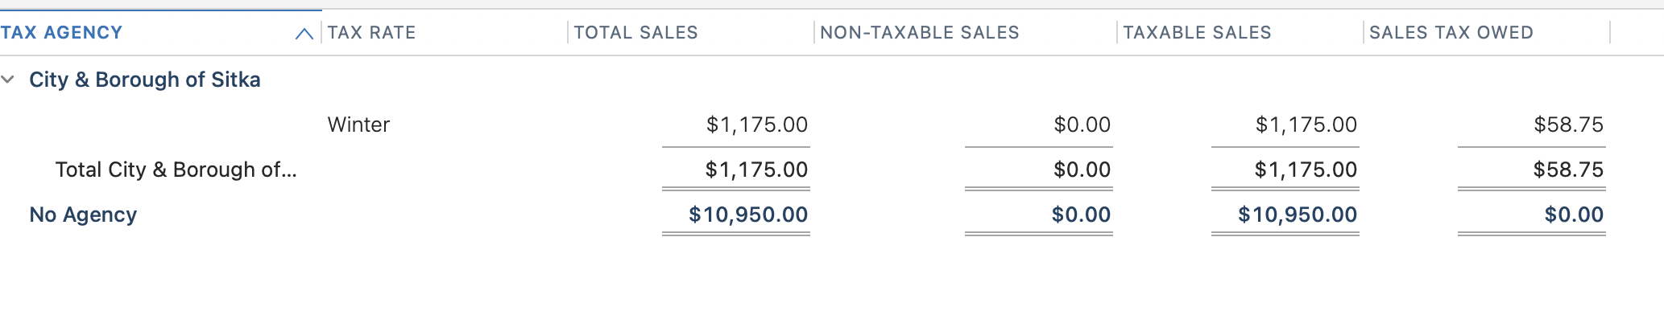Screen dimensions: 1664x323
Task: Collapse the City & Borough of Sitka group
Action: [8, 80]
